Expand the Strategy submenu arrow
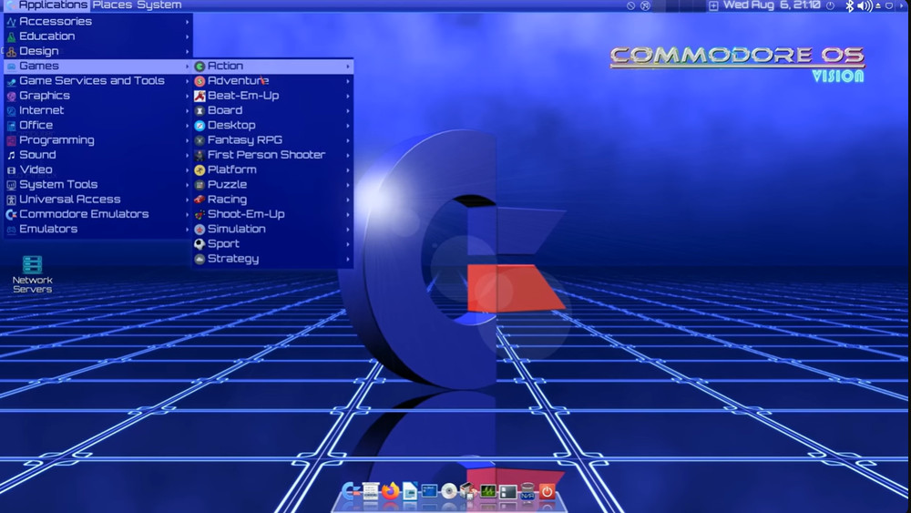The width and height of the screenshot is (911, 513). tap(348, 259)
